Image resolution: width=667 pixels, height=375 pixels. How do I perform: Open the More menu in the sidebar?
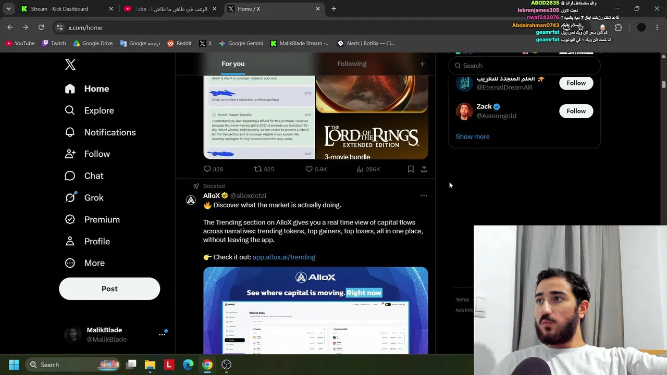pos(84,263)
